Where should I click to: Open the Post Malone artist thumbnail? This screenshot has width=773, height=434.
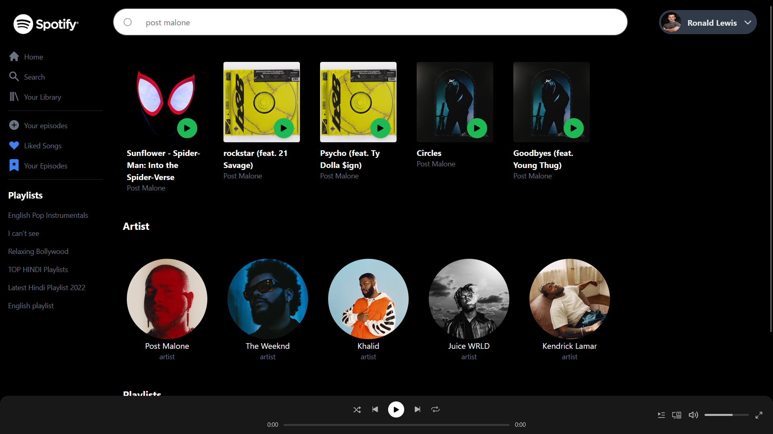pyautogui.click(x=167, y=299)
